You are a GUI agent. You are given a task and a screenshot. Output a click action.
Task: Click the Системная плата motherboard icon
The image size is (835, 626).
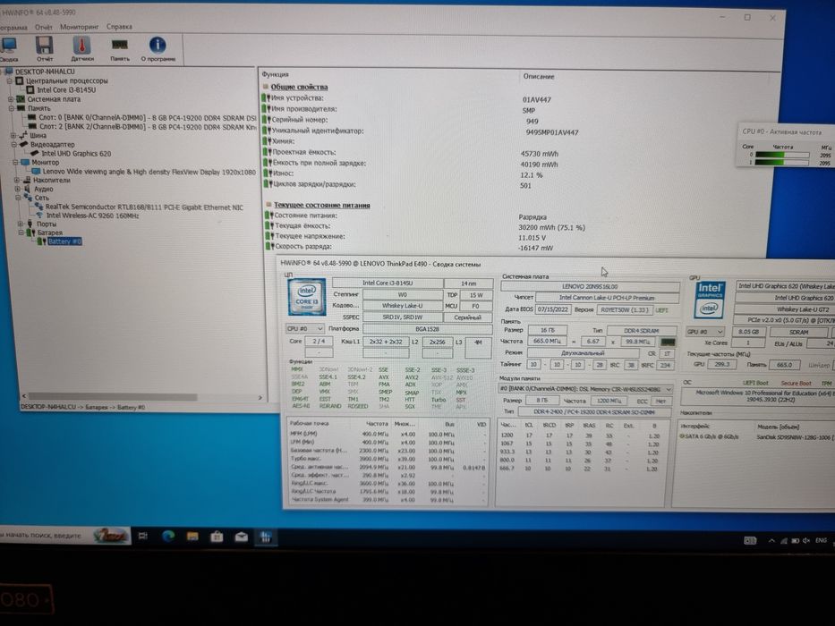click(x=21, y=99)
